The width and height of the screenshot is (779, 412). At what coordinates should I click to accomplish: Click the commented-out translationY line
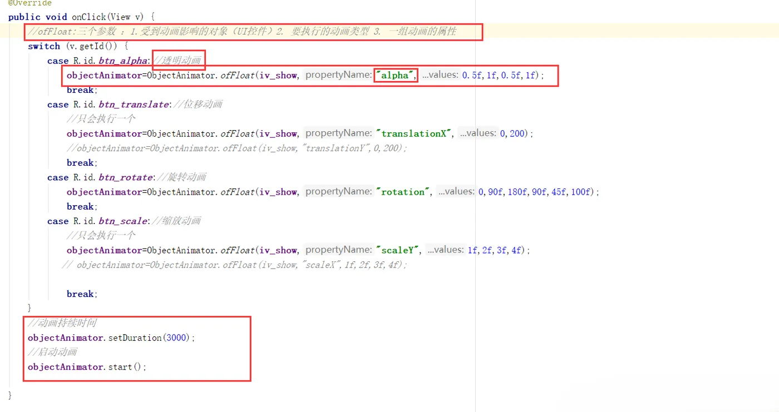pyautogui.click(x=237, y=148)
